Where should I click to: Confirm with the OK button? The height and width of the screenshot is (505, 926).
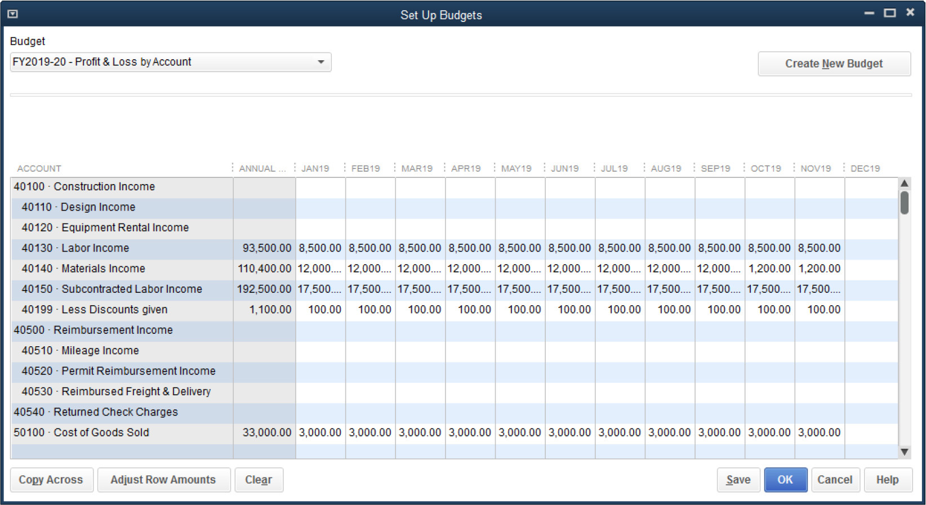coord(785,480)
